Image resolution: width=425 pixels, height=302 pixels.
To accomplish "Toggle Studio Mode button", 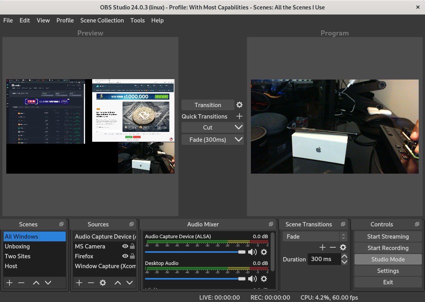I will [388, 259].
